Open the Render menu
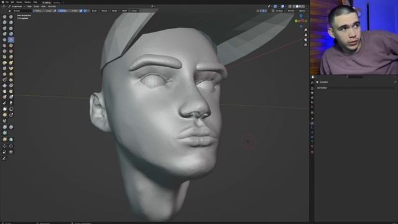 coord(19,2)
